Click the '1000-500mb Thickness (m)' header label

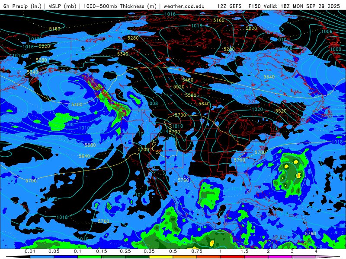tap(120, 6)
